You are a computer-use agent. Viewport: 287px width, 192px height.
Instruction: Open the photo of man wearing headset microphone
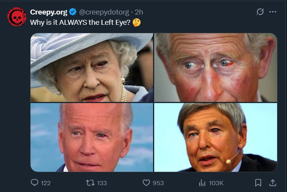pos(216,137)
